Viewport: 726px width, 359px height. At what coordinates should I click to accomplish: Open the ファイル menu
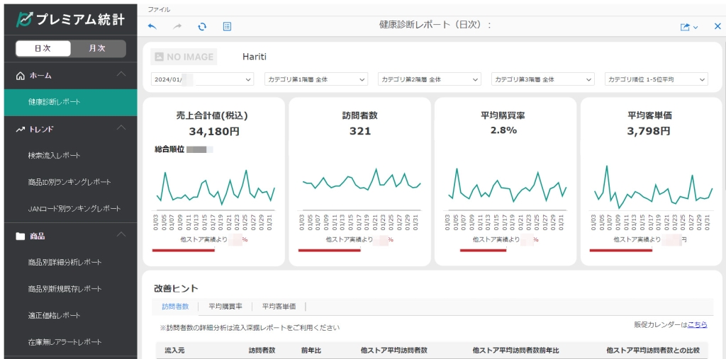[158, 9]
